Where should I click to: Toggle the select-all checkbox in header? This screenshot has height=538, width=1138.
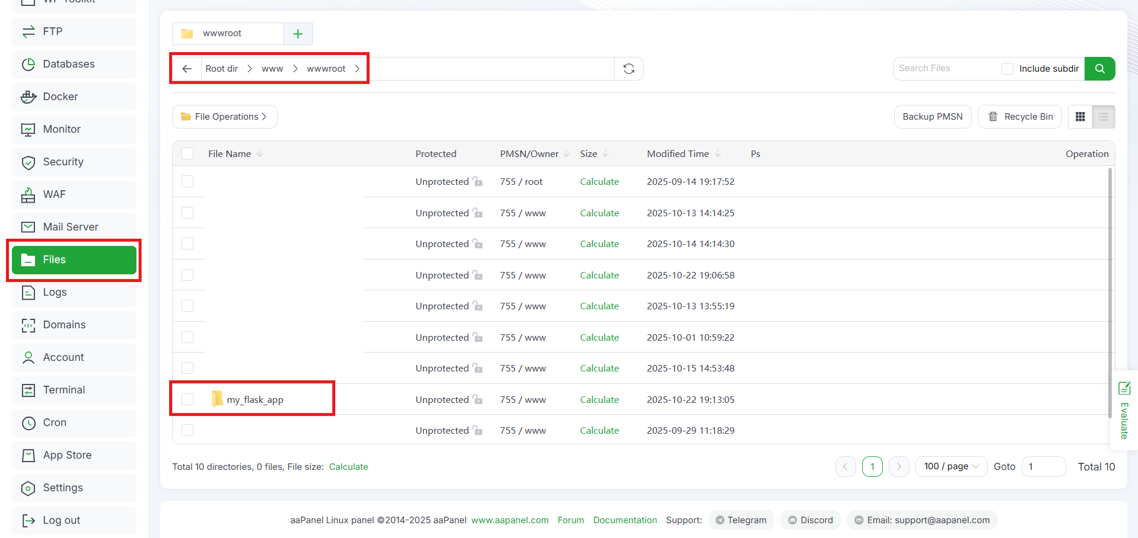pyautogui.click(x=187, y=153)
